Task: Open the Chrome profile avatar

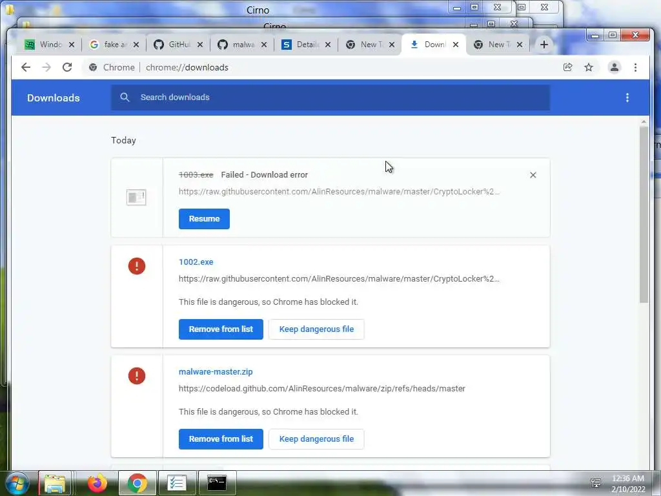Action: coord(615,67)
